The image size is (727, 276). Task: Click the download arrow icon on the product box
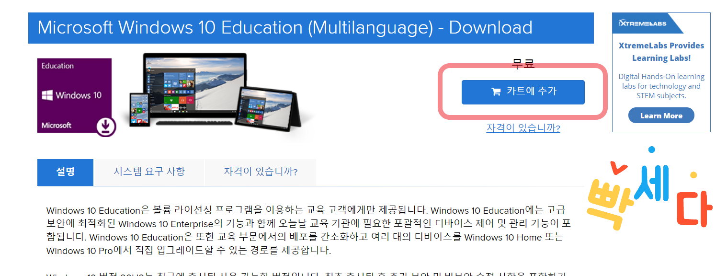(x=106, y=126)
